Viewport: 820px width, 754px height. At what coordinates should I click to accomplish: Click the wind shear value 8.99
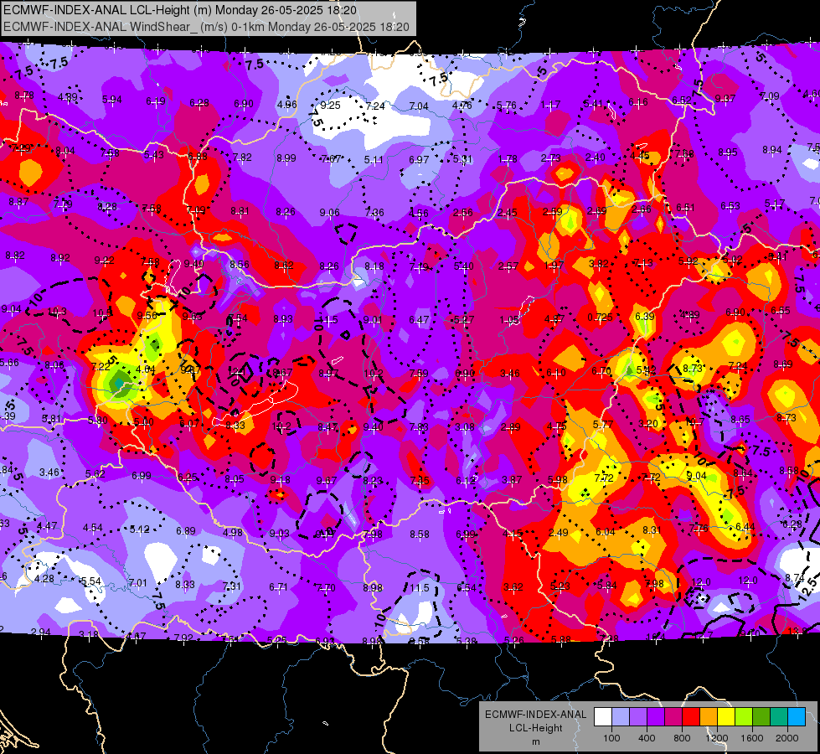point(286,158)
